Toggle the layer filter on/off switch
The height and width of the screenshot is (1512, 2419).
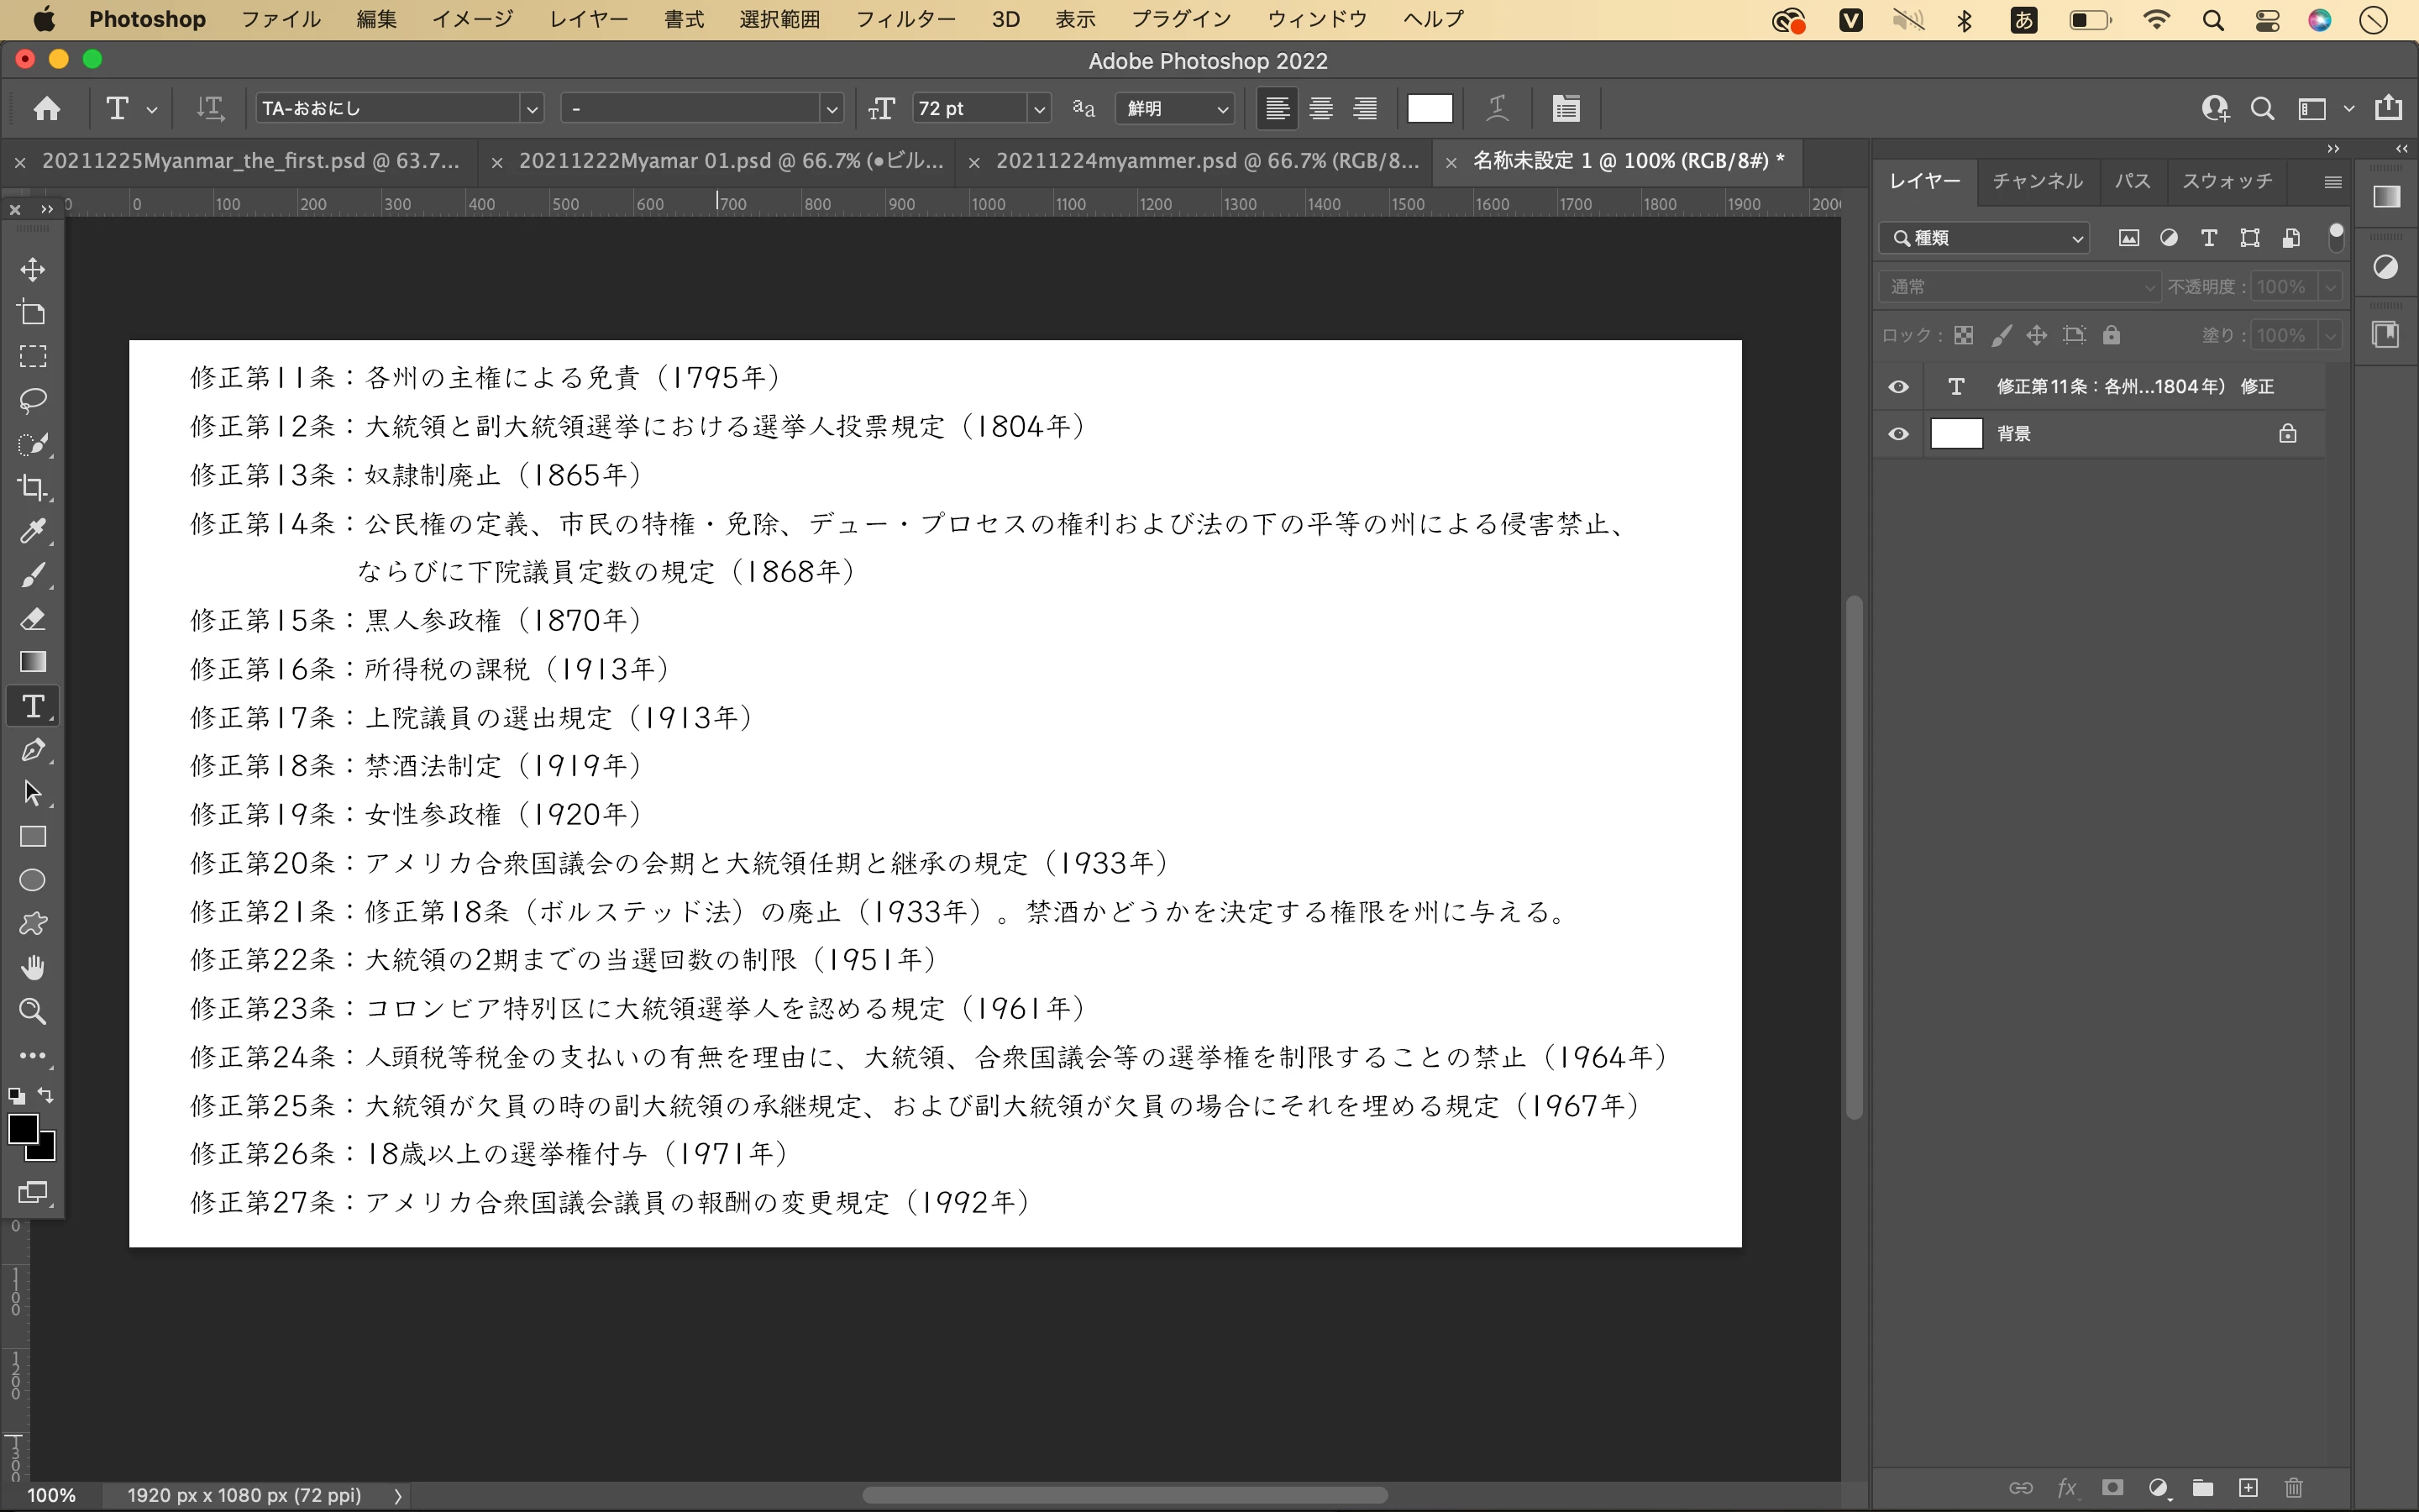tap(2336, 236)
